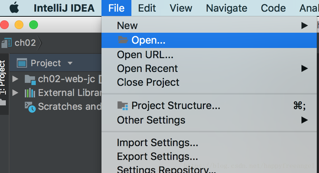Open the Project view dropdown arrow
This screenshot has height=173, width=319.
tap(70, 63)
